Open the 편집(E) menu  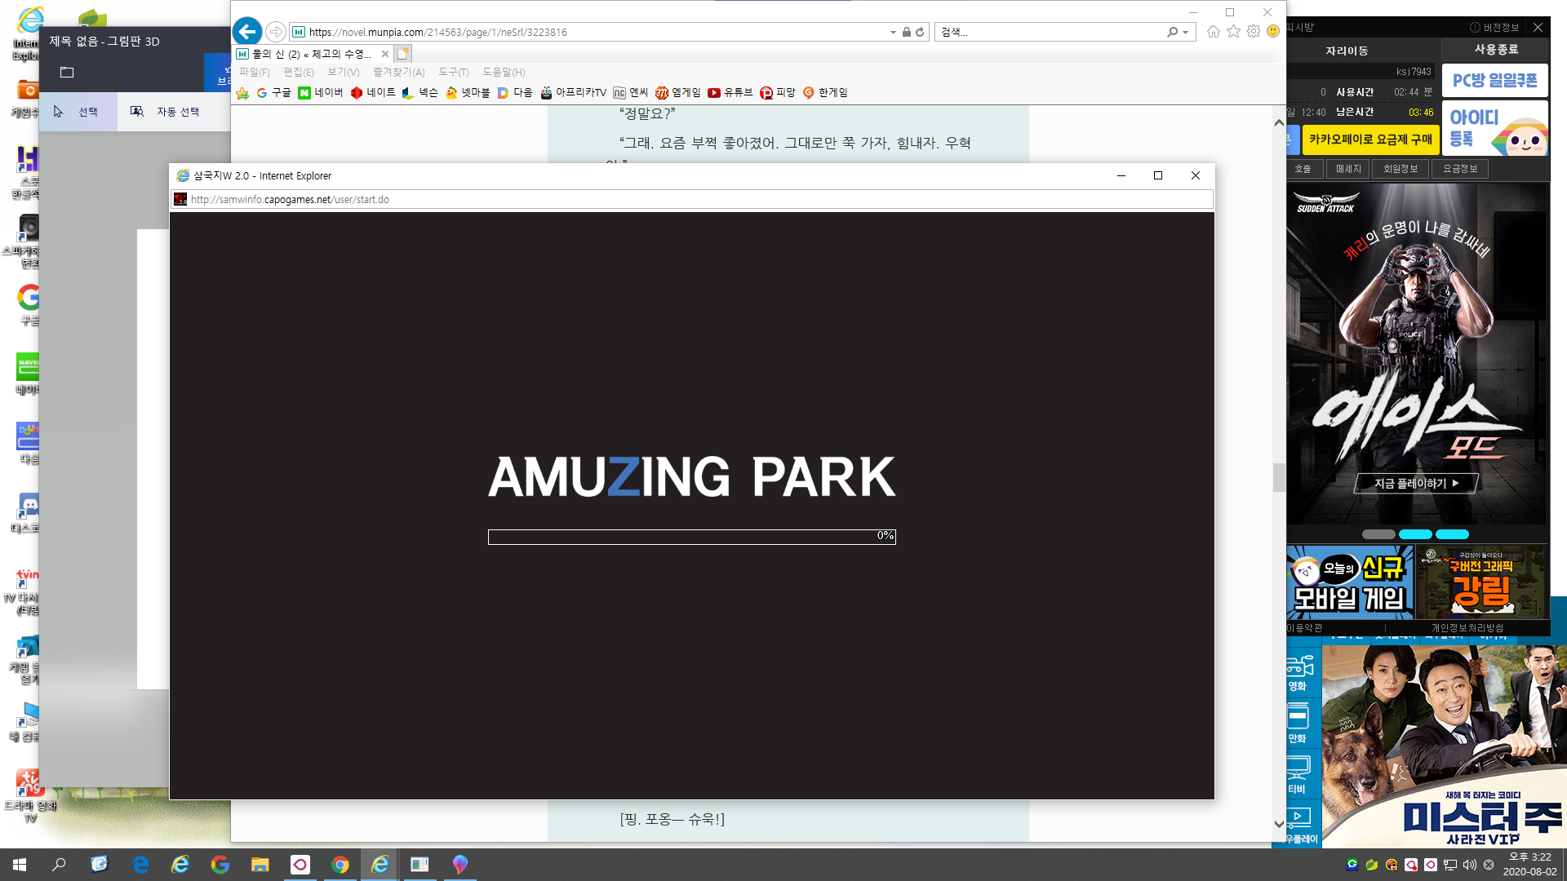pos(299,73)
